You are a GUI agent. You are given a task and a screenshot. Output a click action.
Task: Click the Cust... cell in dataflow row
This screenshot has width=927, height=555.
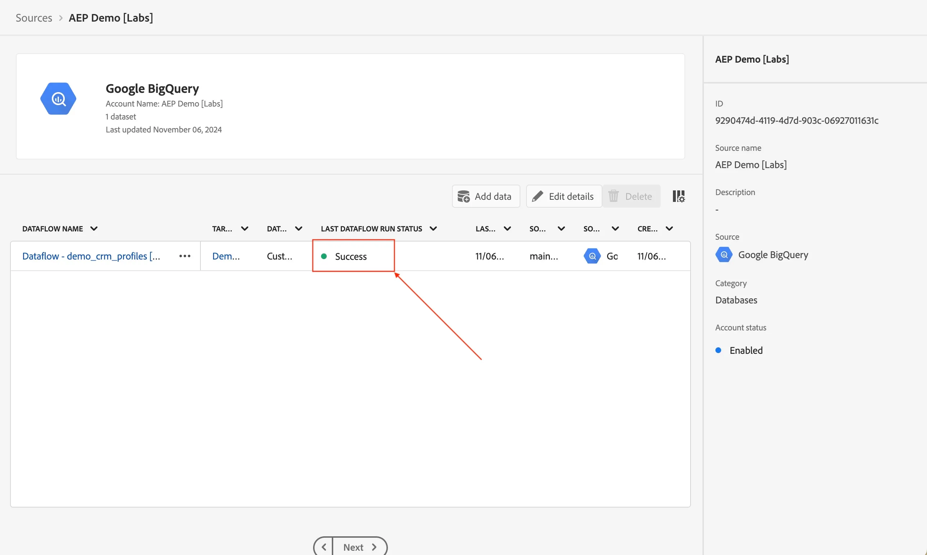279,256
